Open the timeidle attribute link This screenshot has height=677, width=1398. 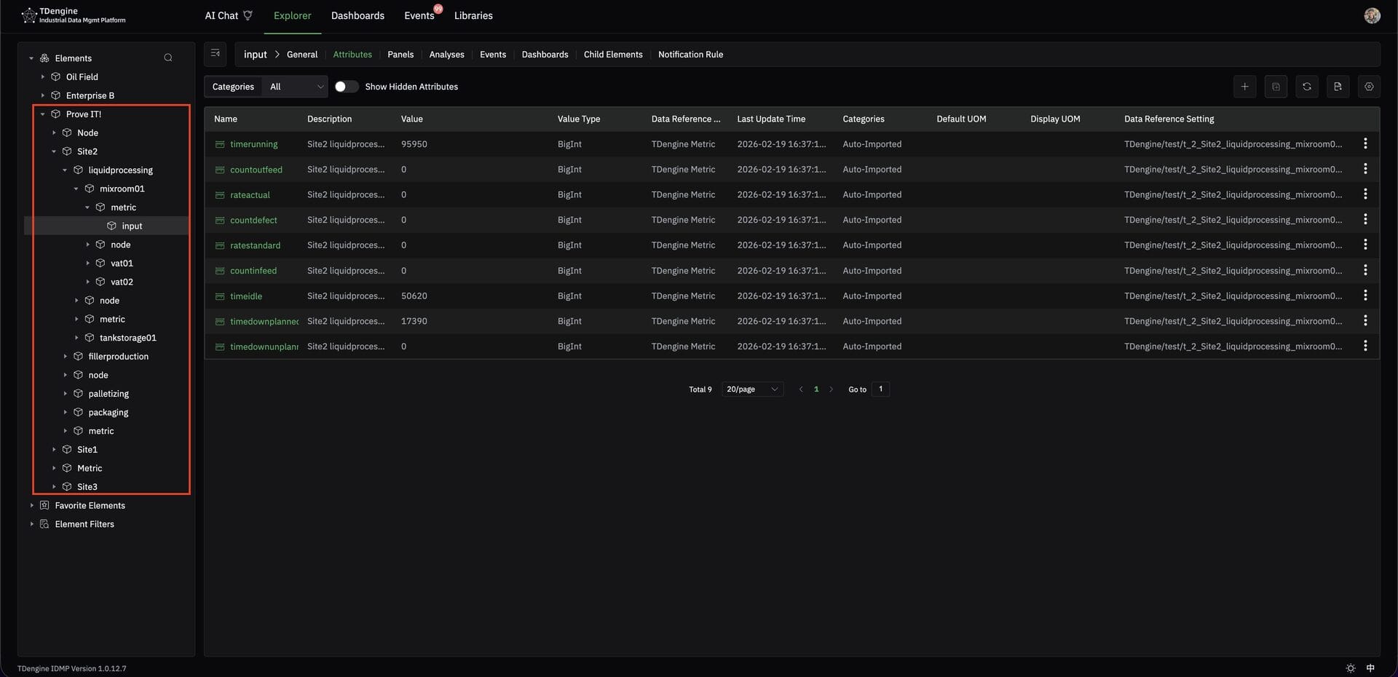(246, 296)
